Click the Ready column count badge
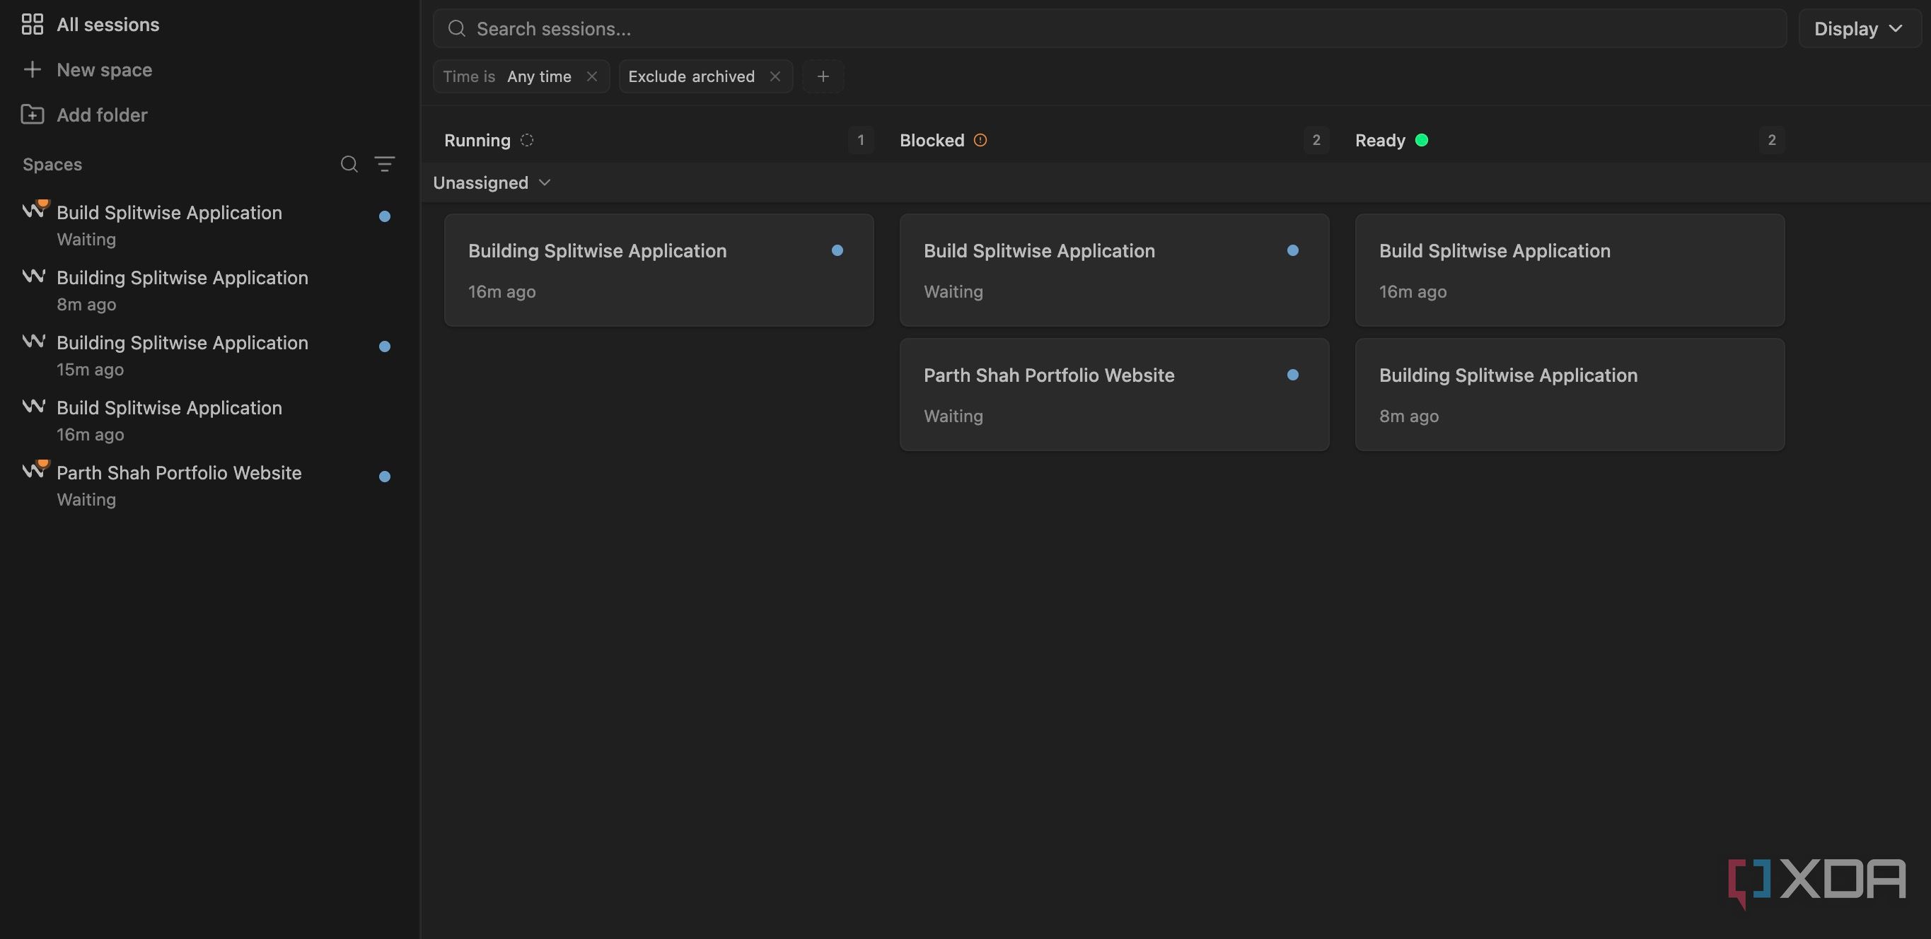 point(1772,140)
